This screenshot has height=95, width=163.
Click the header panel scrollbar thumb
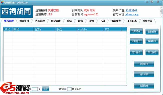click(161, 11)
